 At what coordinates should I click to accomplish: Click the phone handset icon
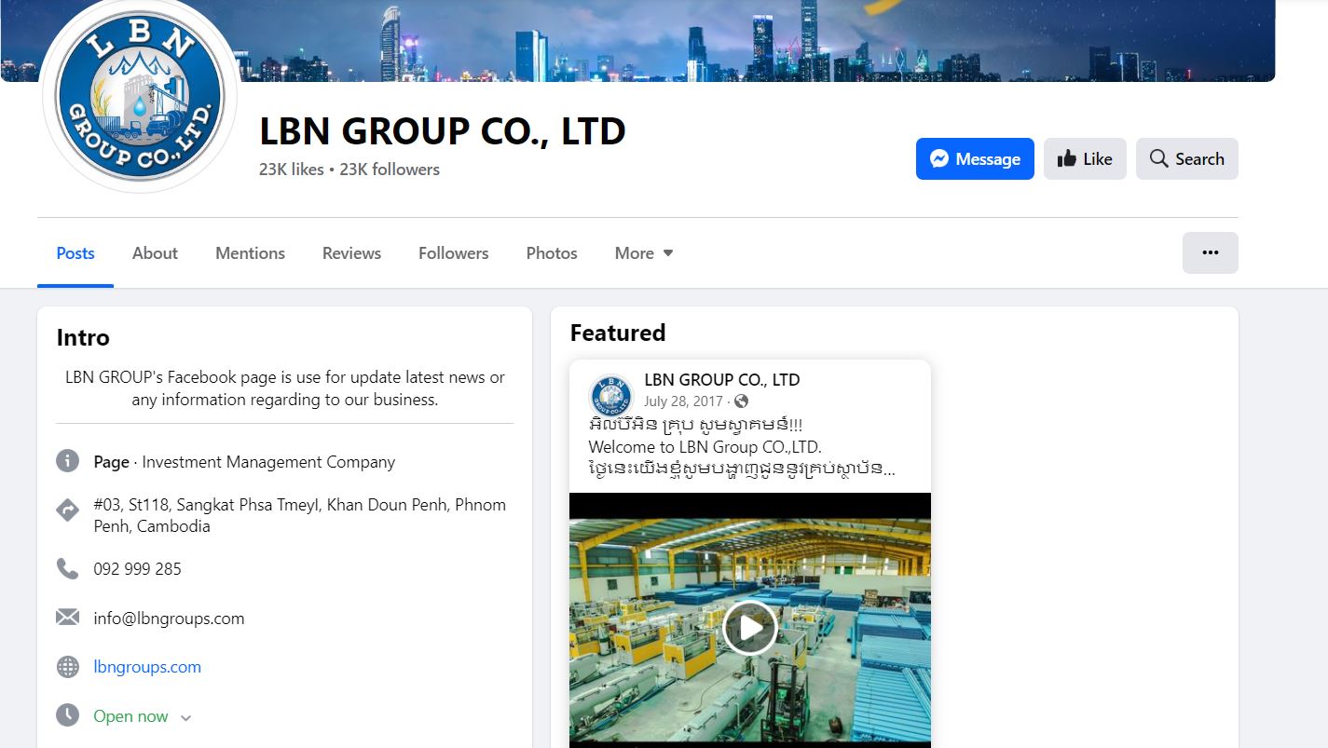[67, 568]
